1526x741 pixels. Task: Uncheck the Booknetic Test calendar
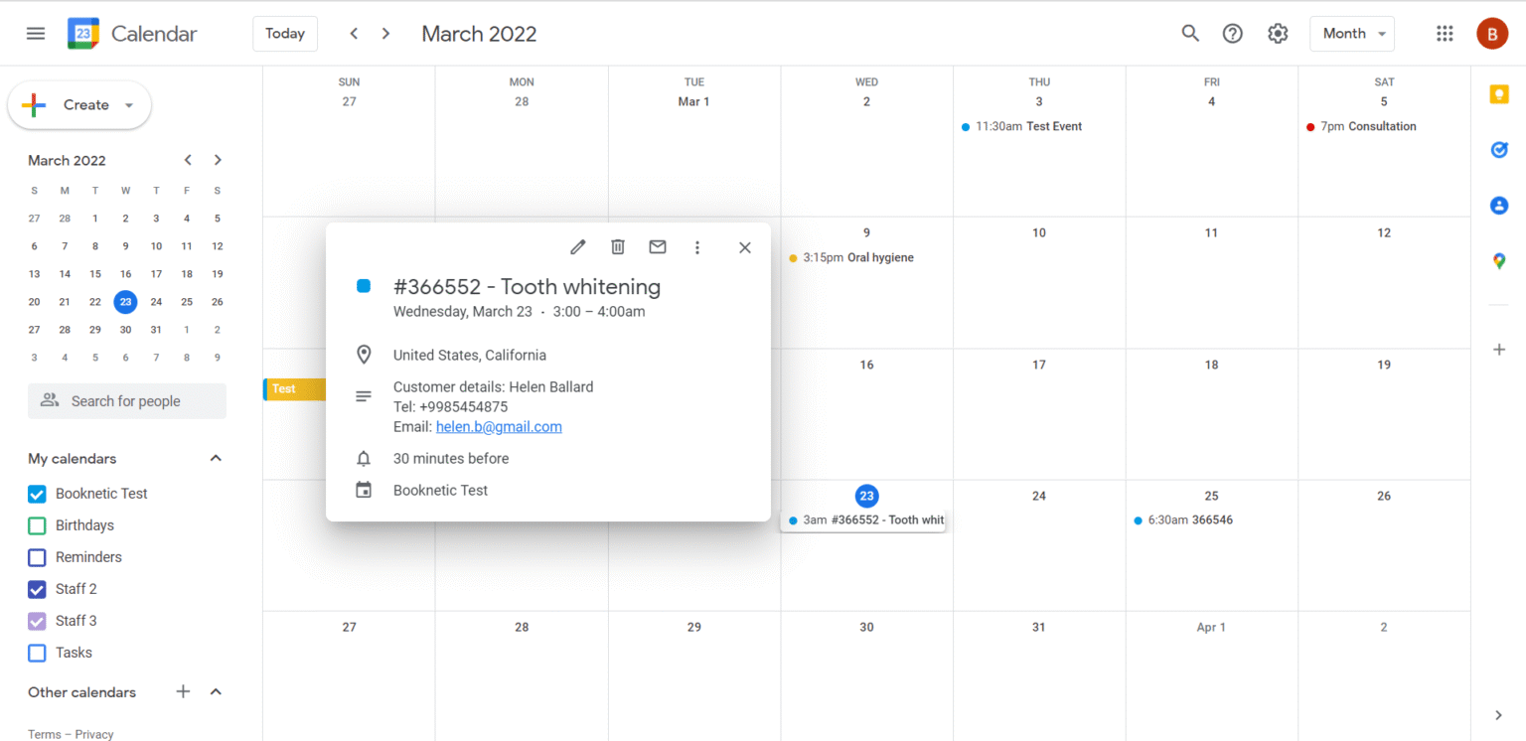click(37, 494)
